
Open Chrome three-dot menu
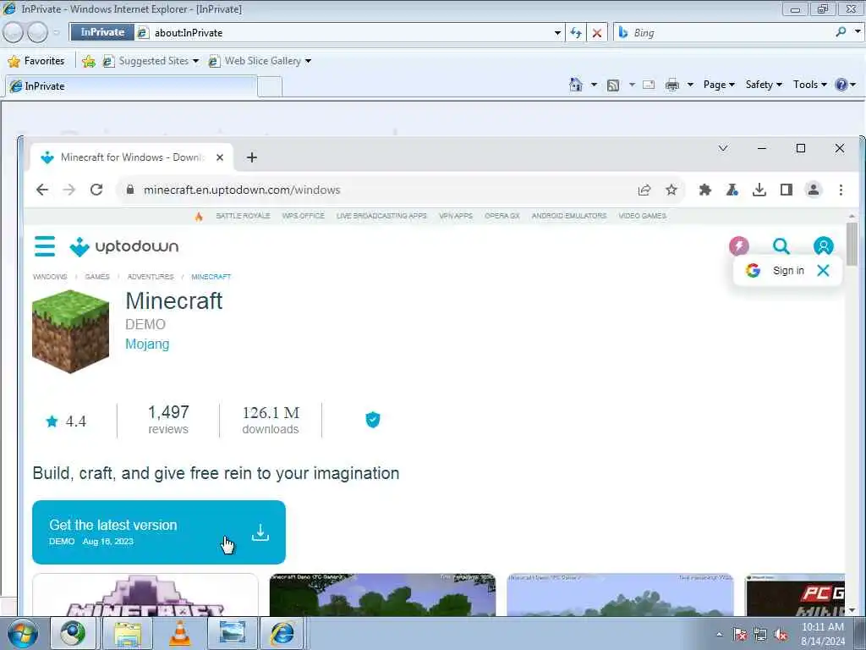[841, 190]
